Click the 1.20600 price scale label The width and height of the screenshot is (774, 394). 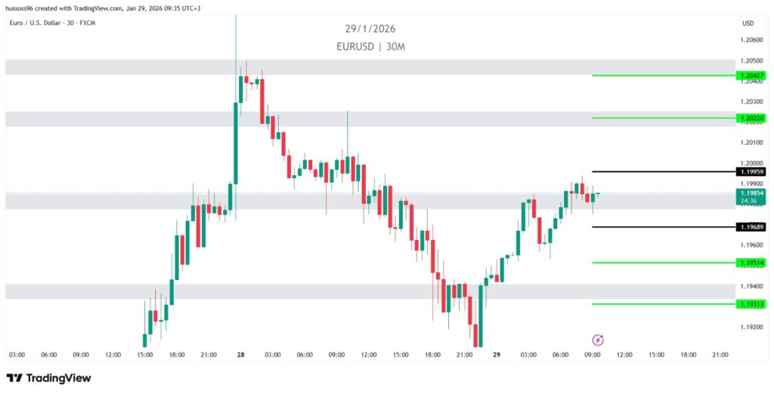[752, 40]
